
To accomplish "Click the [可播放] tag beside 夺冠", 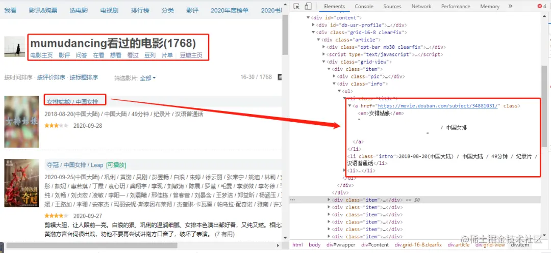I will point(116,165).
